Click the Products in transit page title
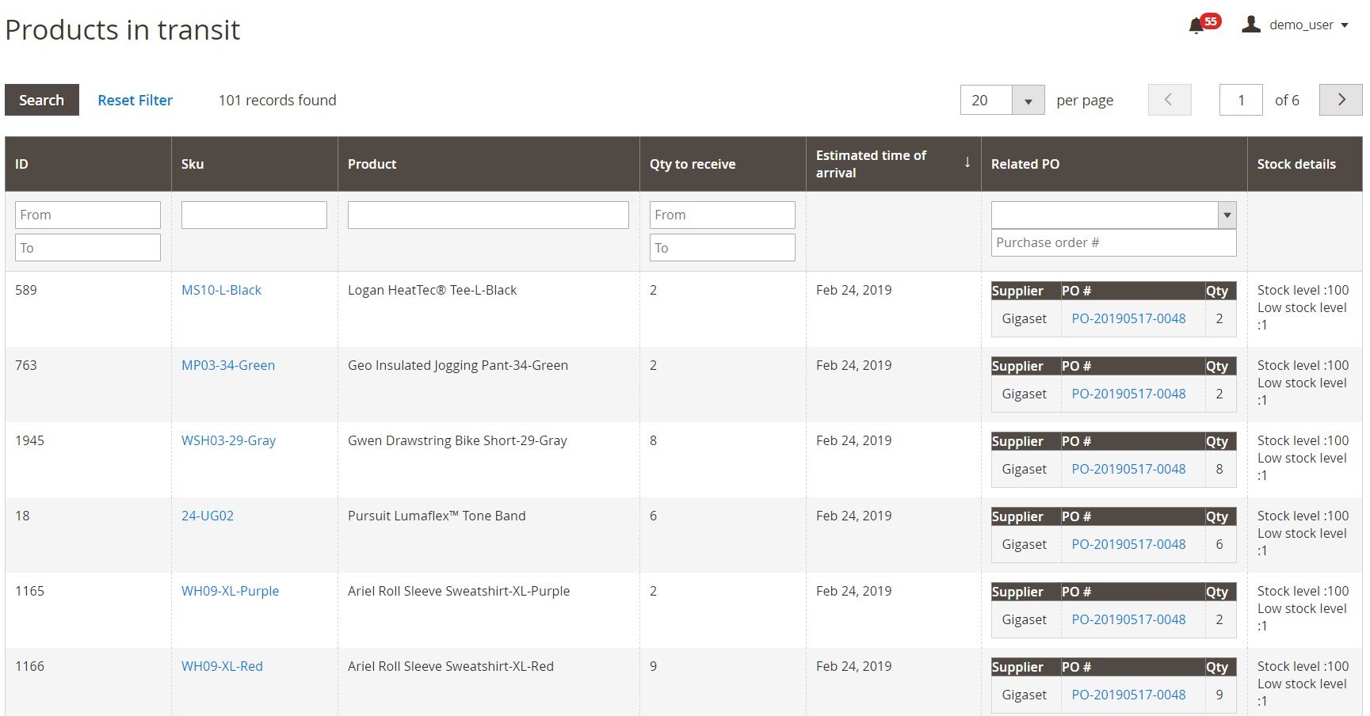The height and width of the screenshot is (716, 1370). click(122, 30)
